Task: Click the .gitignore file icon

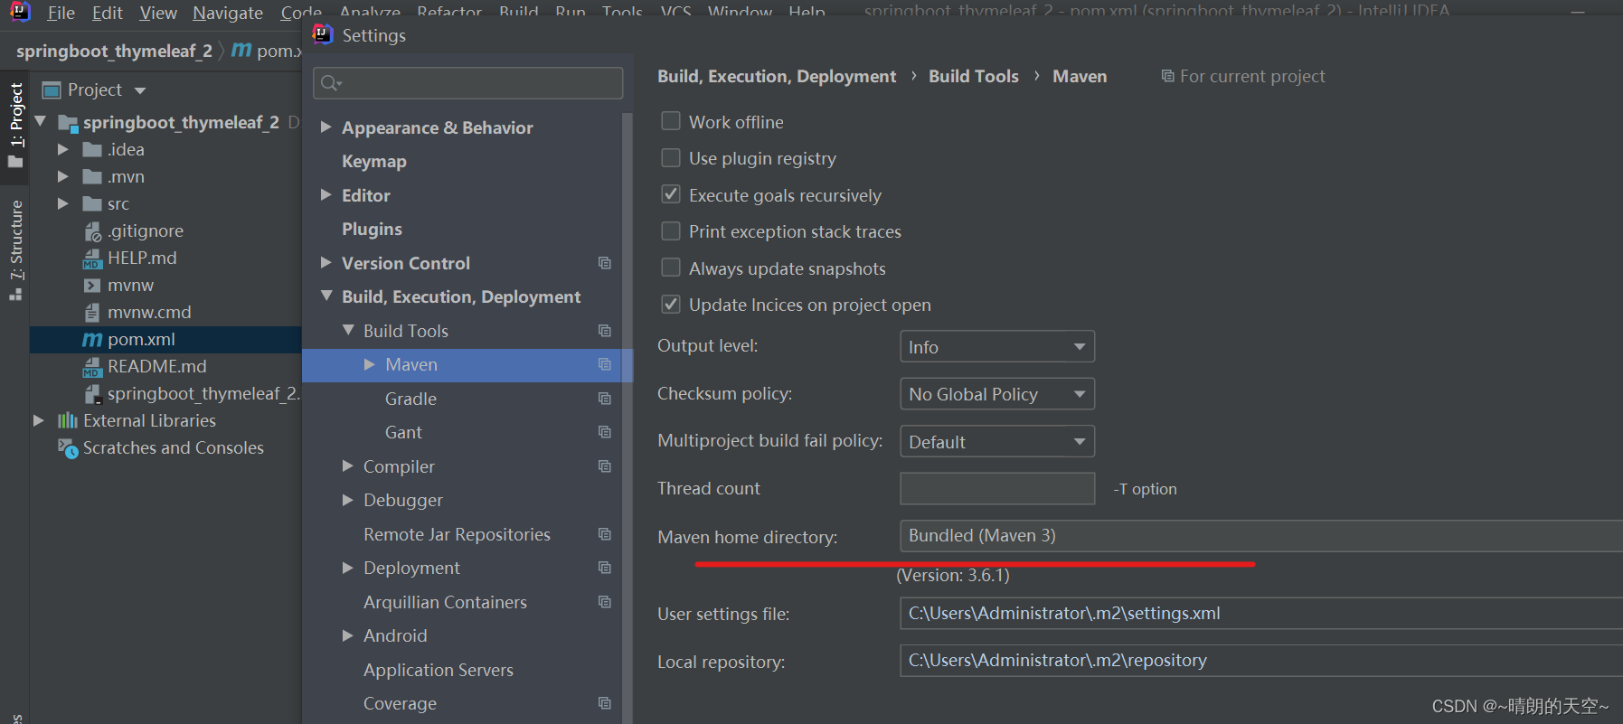Action: [x=92, y=231]
